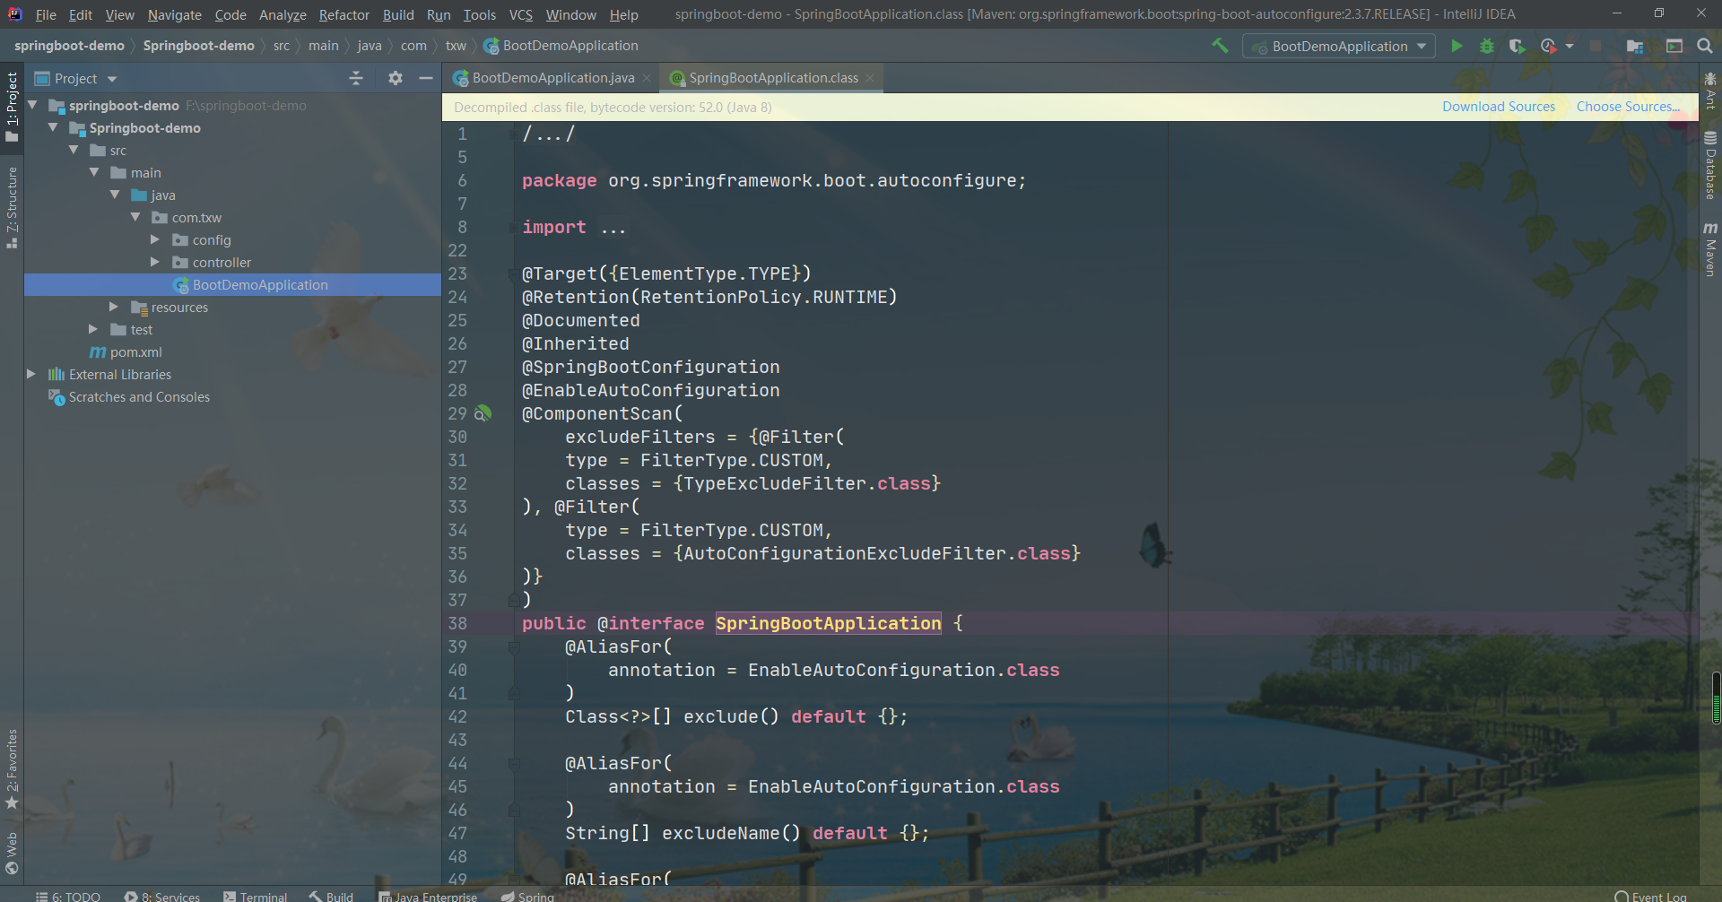The height and width of the screenshot is (902, 1722).
Task: Run BootDemoApplication with the green play icon
Action: pyautogui.click(x=1457, y=46)
